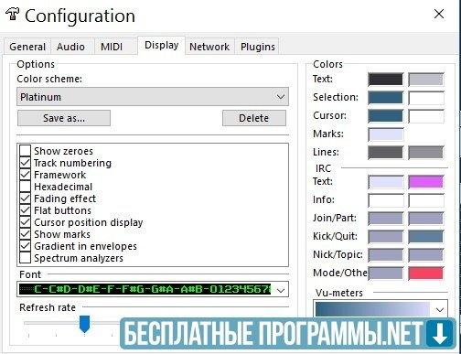The height and width of the screenshot is (354, 461).
Task: Click the Delete scheme button
Action: click(x=254, y=118)
